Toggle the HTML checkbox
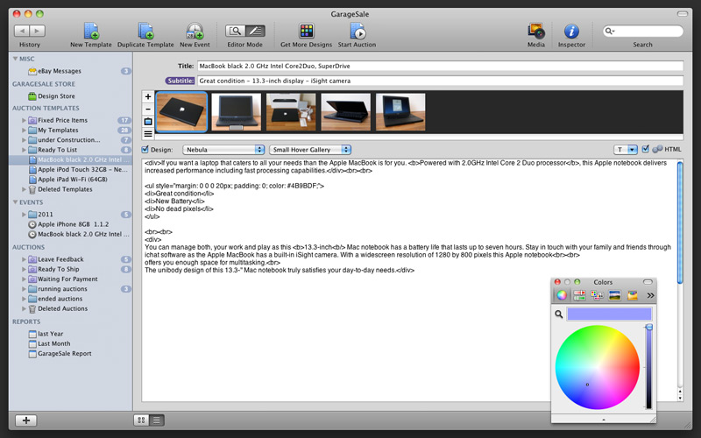 (x=645, y=149)
